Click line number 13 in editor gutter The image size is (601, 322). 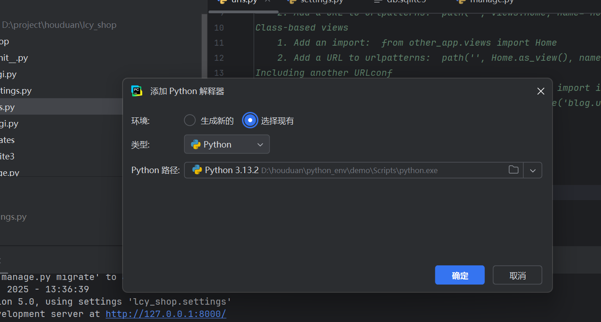[x=219, y=73]
